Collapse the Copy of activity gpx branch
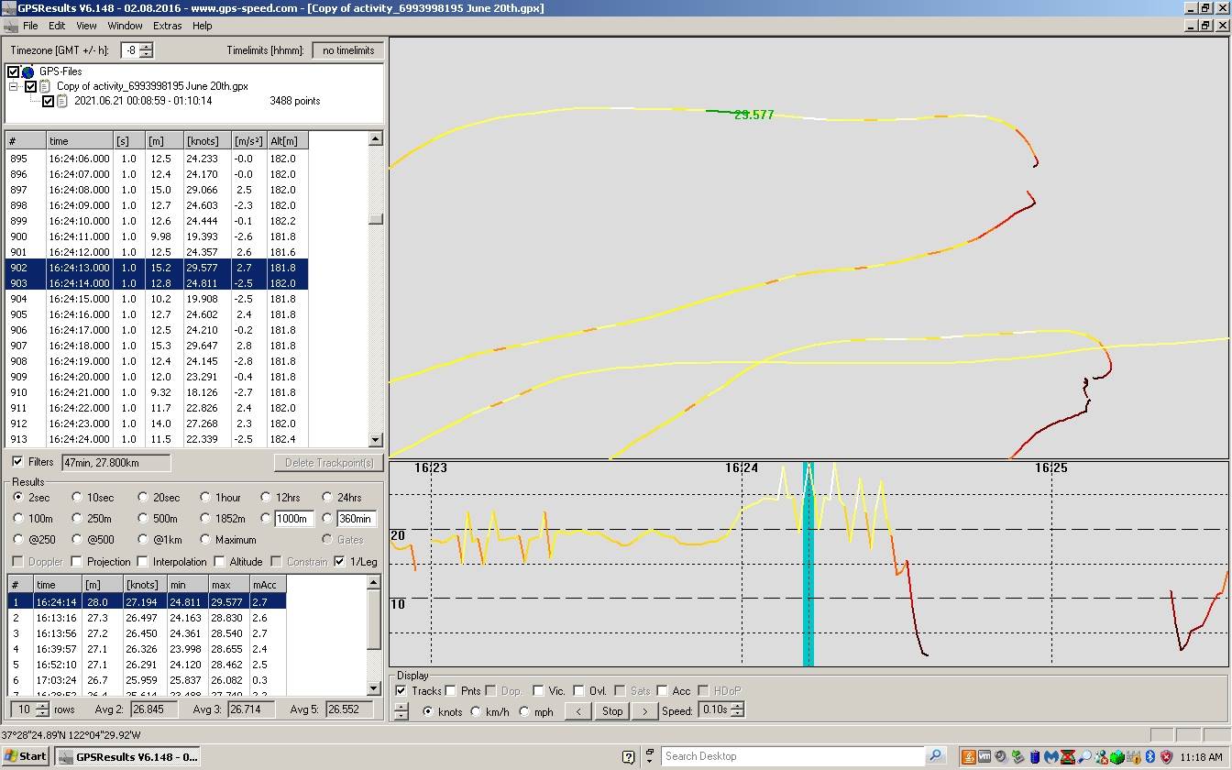Image resolution: width=1232 pixels, height=770 pixels. coord(12,85)
